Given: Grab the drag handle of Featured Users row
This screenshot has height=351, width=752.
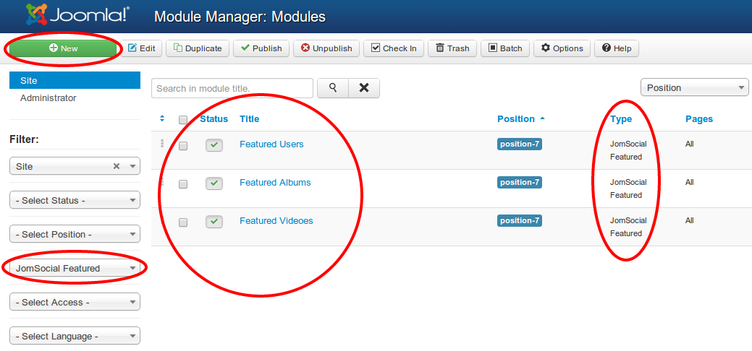Looking at the screenshot, I should pos(162,143).
